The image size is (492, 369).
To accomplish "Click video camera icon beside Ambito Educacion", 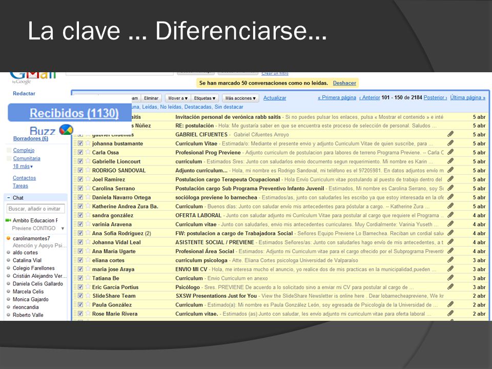I will (9, 220).
